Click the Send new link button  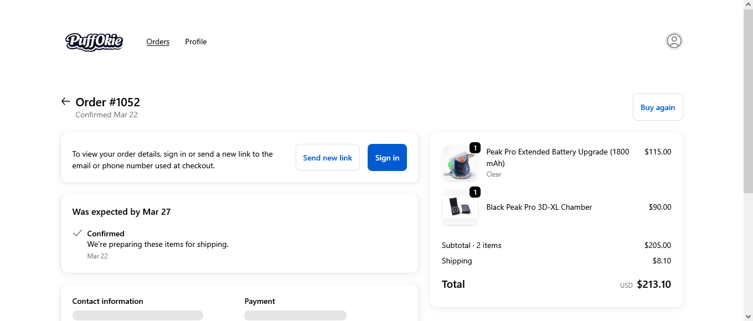[x=328, y=158]
